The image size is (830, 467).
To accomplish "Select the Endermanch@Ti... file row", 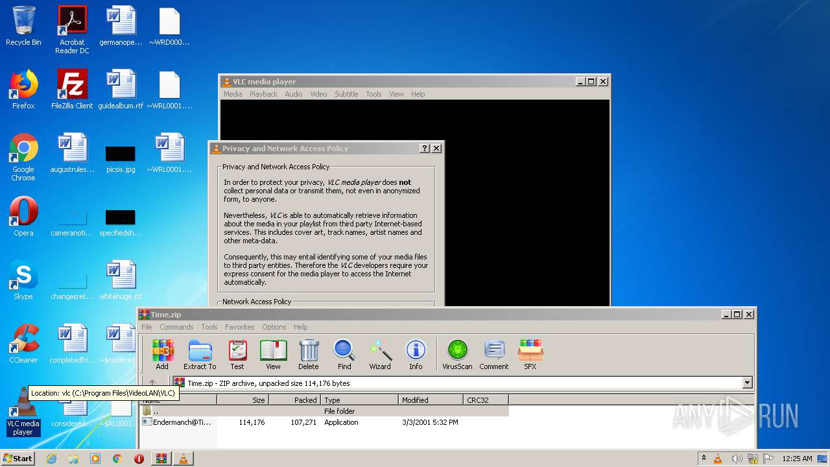I will pos(324,422).
